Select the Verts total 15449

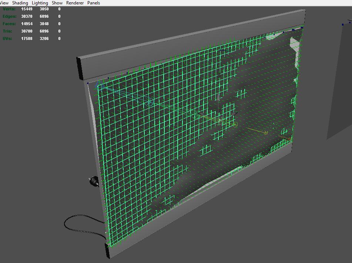pos(27,9)
